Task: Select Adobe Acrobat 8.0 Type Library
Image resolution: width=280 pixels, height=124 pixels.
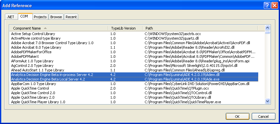Action: (x=134, y=47)
